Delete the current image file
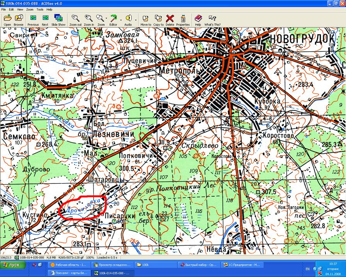The image size is (346, 277). tap(170, 19)
